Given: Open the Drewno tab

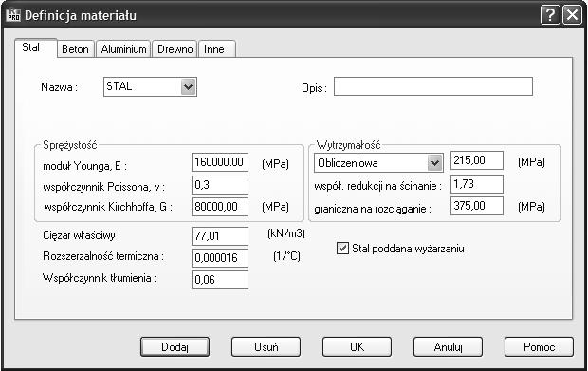Looking at the screenshot, I should pos(175,49).
